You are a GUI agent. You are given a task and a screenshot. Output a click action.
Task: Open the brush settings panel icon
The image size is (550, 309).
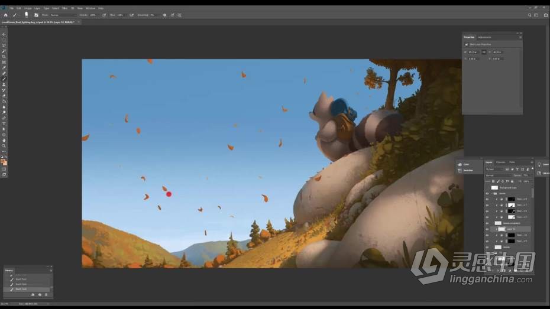point(36,15)
